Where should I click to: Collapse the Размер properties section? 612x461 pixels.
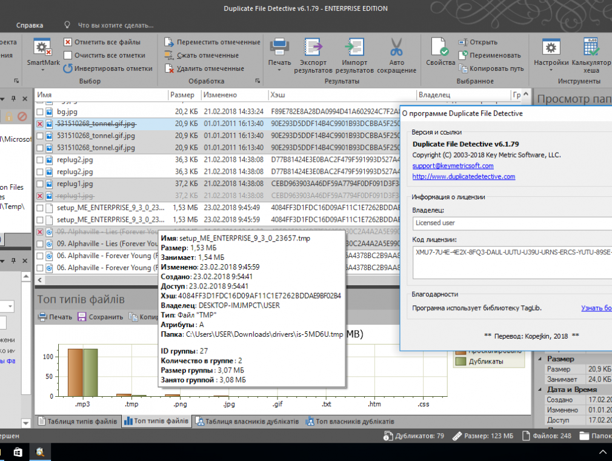tap(540, 359)
